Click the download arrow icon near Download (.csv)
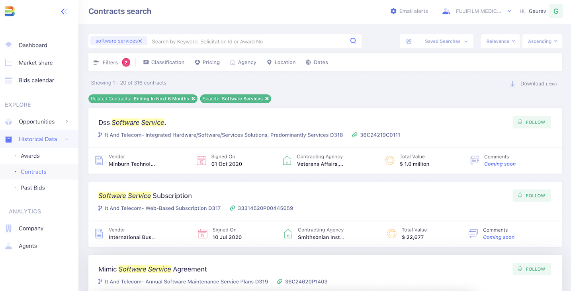This screenshot has width=571, height=291. tap(512, 84)
